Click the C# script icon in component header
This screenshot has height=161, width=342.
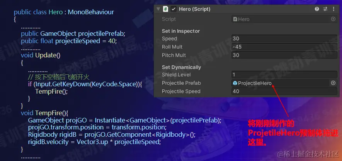[x=166, y=9]
